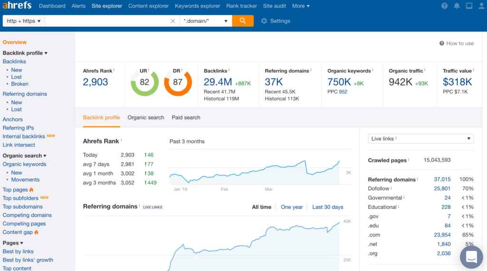Click info icon beside Traffic value
The height and width of the screenshot is (271, 487).
tap(474, 69)
